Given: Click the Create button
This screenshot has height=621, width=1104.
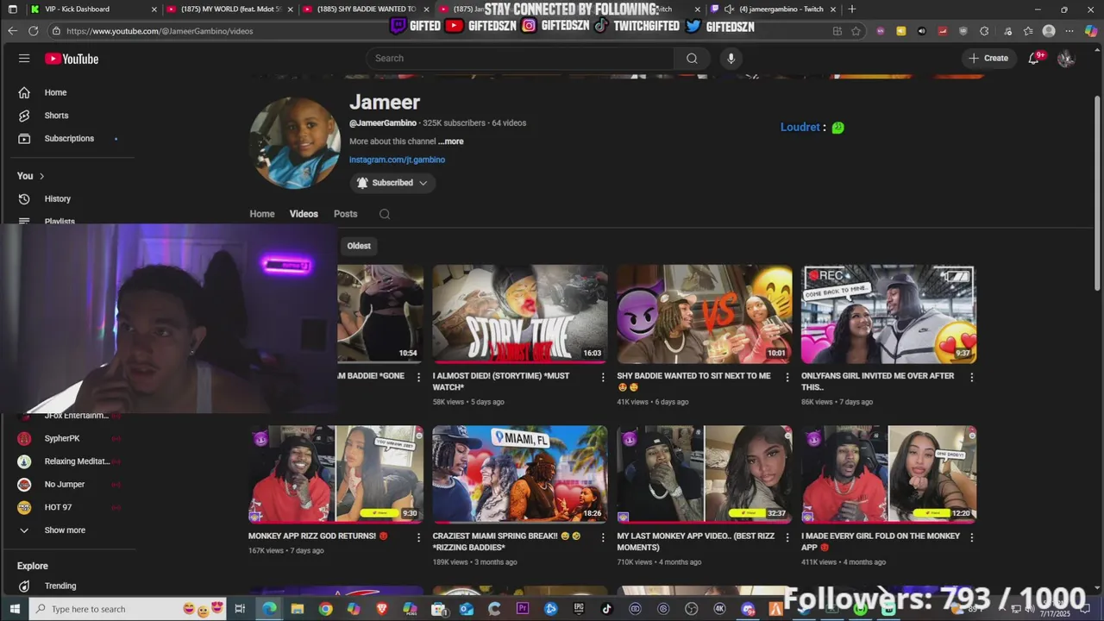Looking at the screenshot, I should (988, 59).
